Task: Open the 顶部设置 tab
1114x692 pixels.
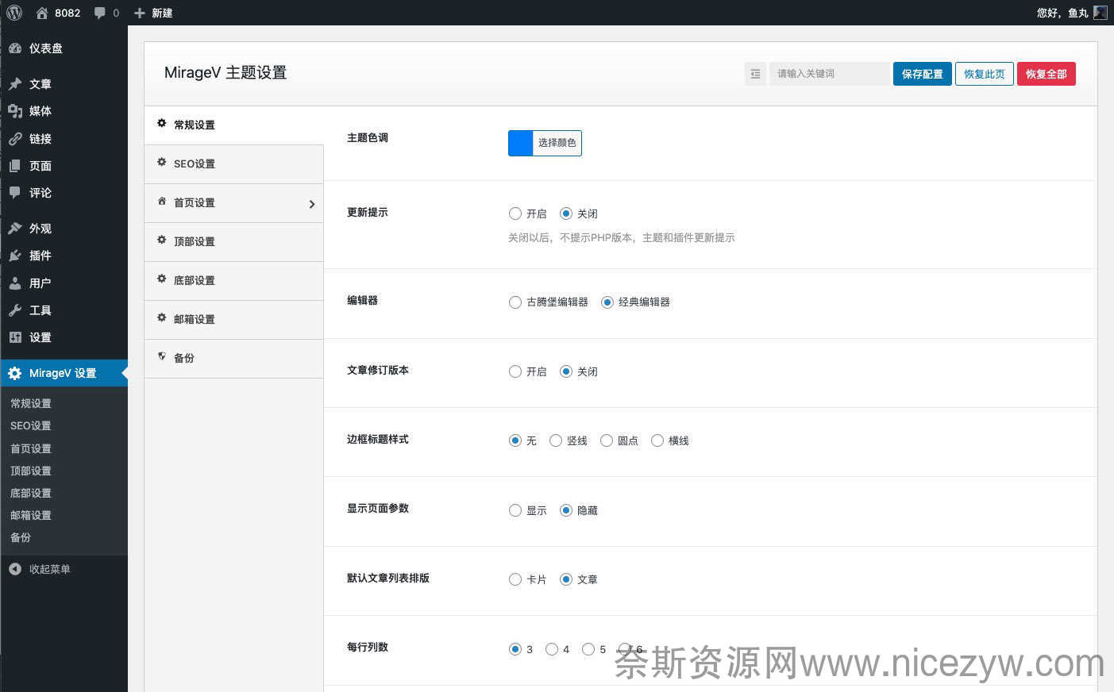Action: 233,242
